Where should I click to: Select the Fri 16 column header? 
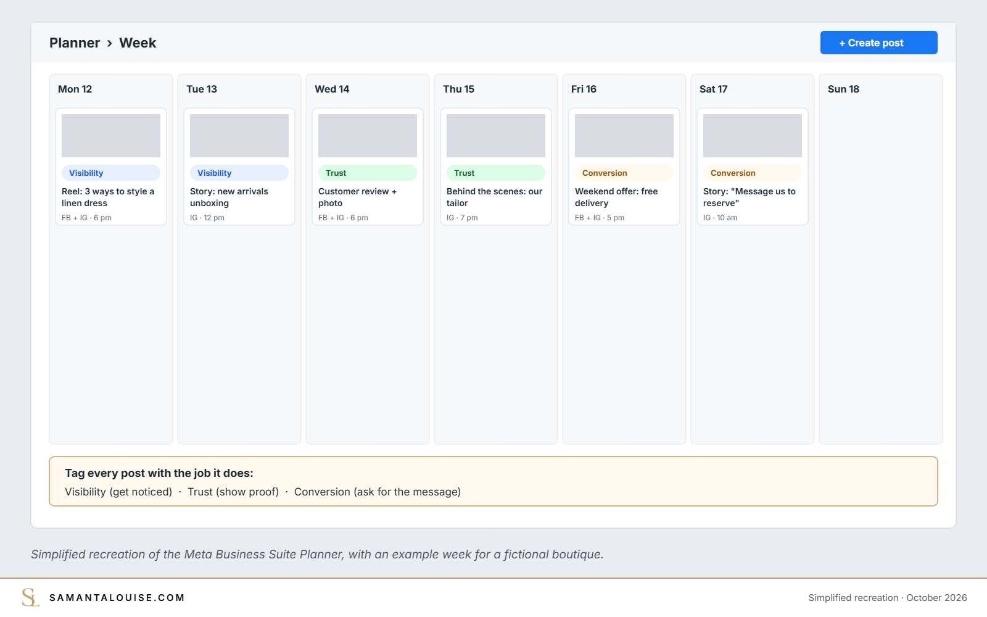(x=584, y=89)
